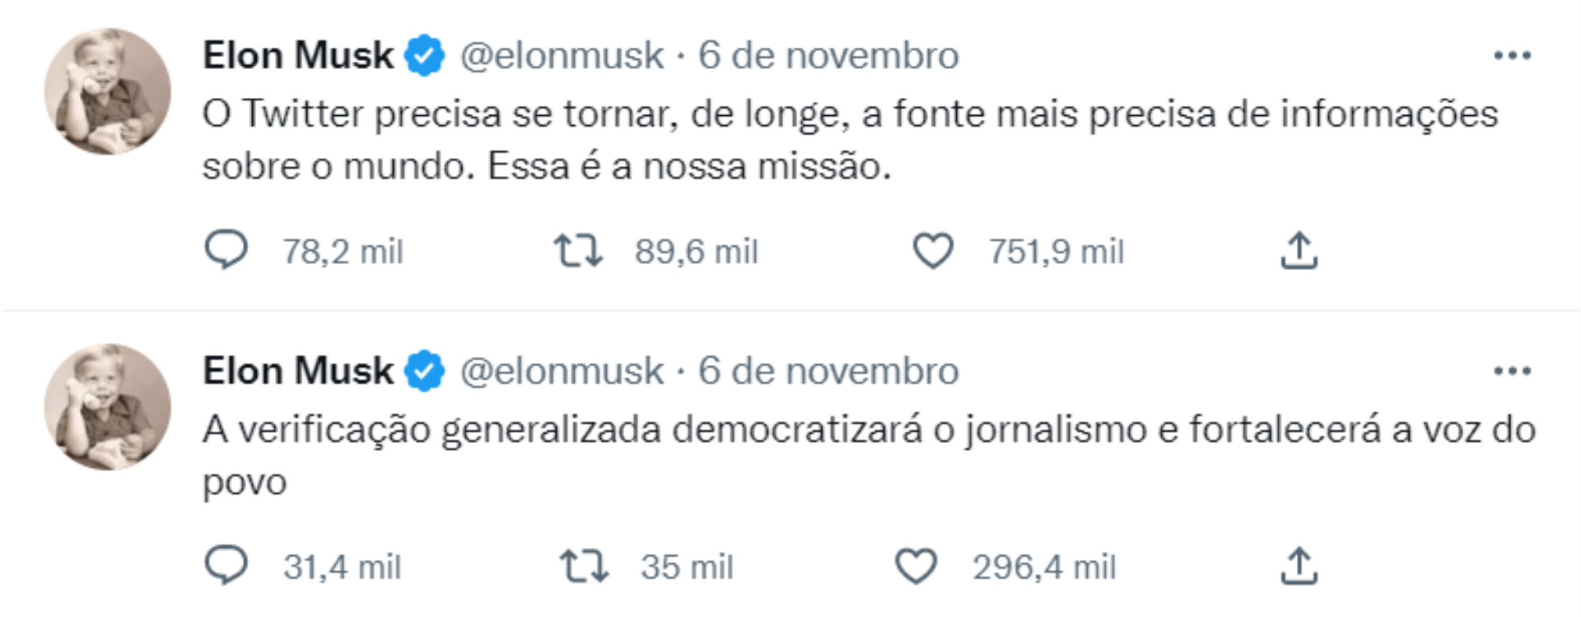Click the Elon Musk name on first tweet
The height and width of the screenshot is (617, 1581).
pos(298,56)
